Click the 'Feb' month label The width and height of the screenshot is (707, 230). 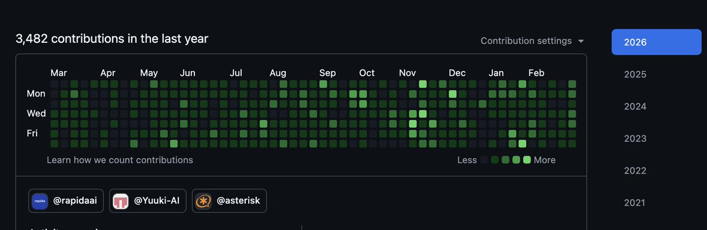coord(536,73)
